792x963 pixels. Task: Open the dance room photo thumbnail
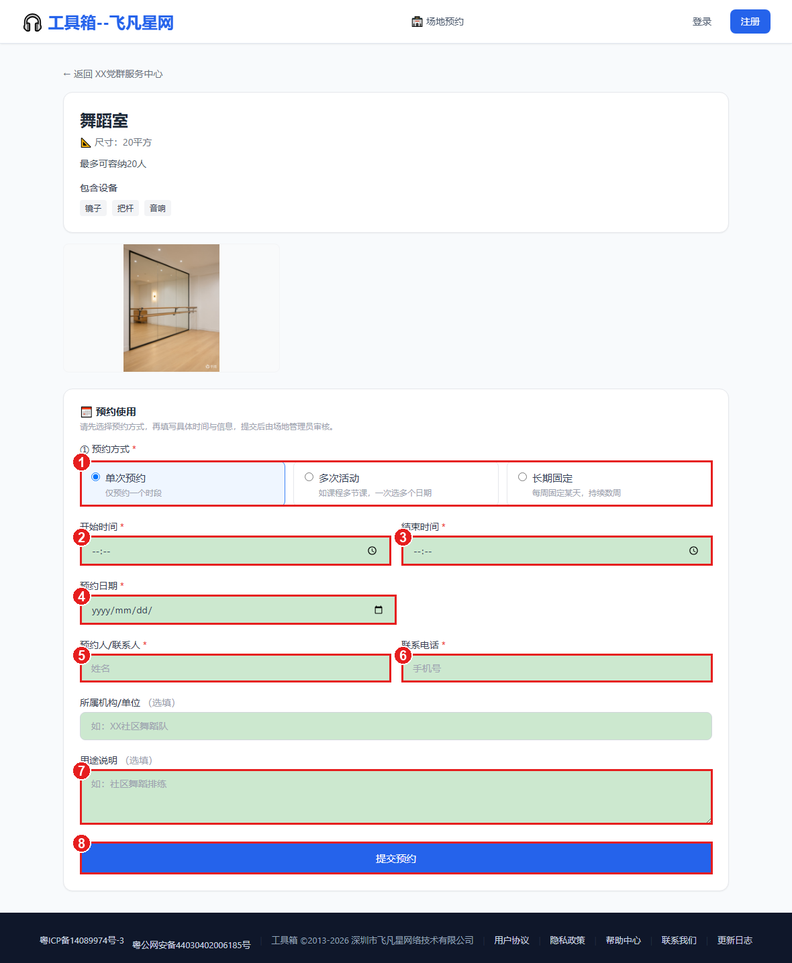(171, 308)
